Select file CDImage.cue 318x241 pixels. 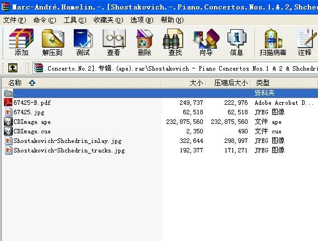(x=32, y=131)
